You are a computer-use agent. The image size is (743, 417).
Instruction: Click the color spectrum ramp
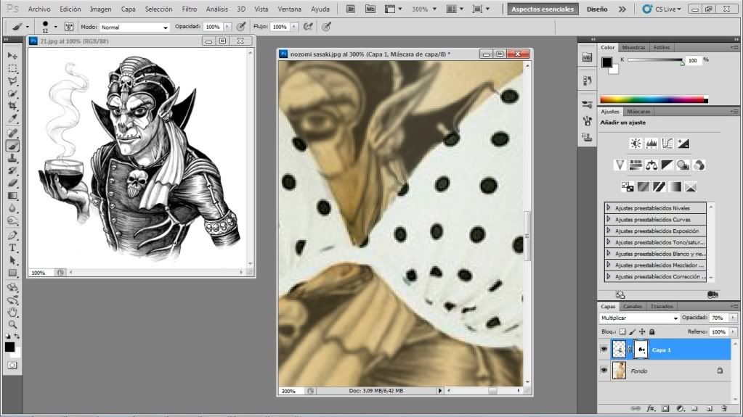(654, 99)
